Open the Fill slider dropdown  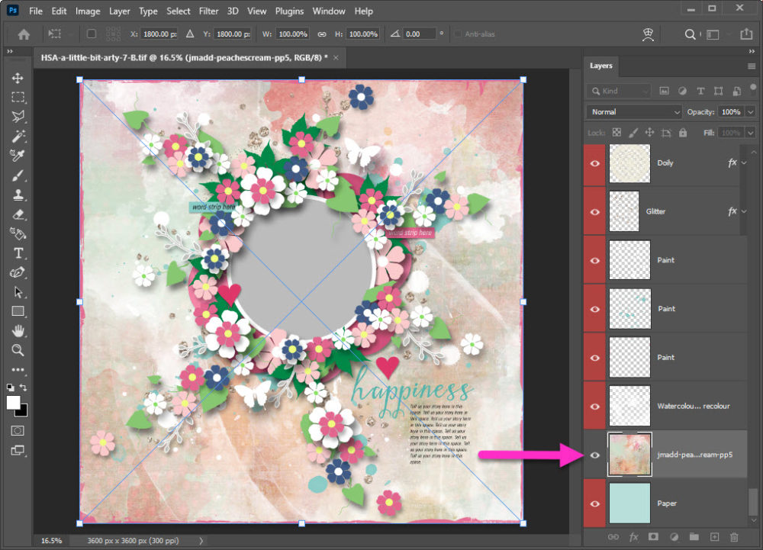click(x=751, y=133)
